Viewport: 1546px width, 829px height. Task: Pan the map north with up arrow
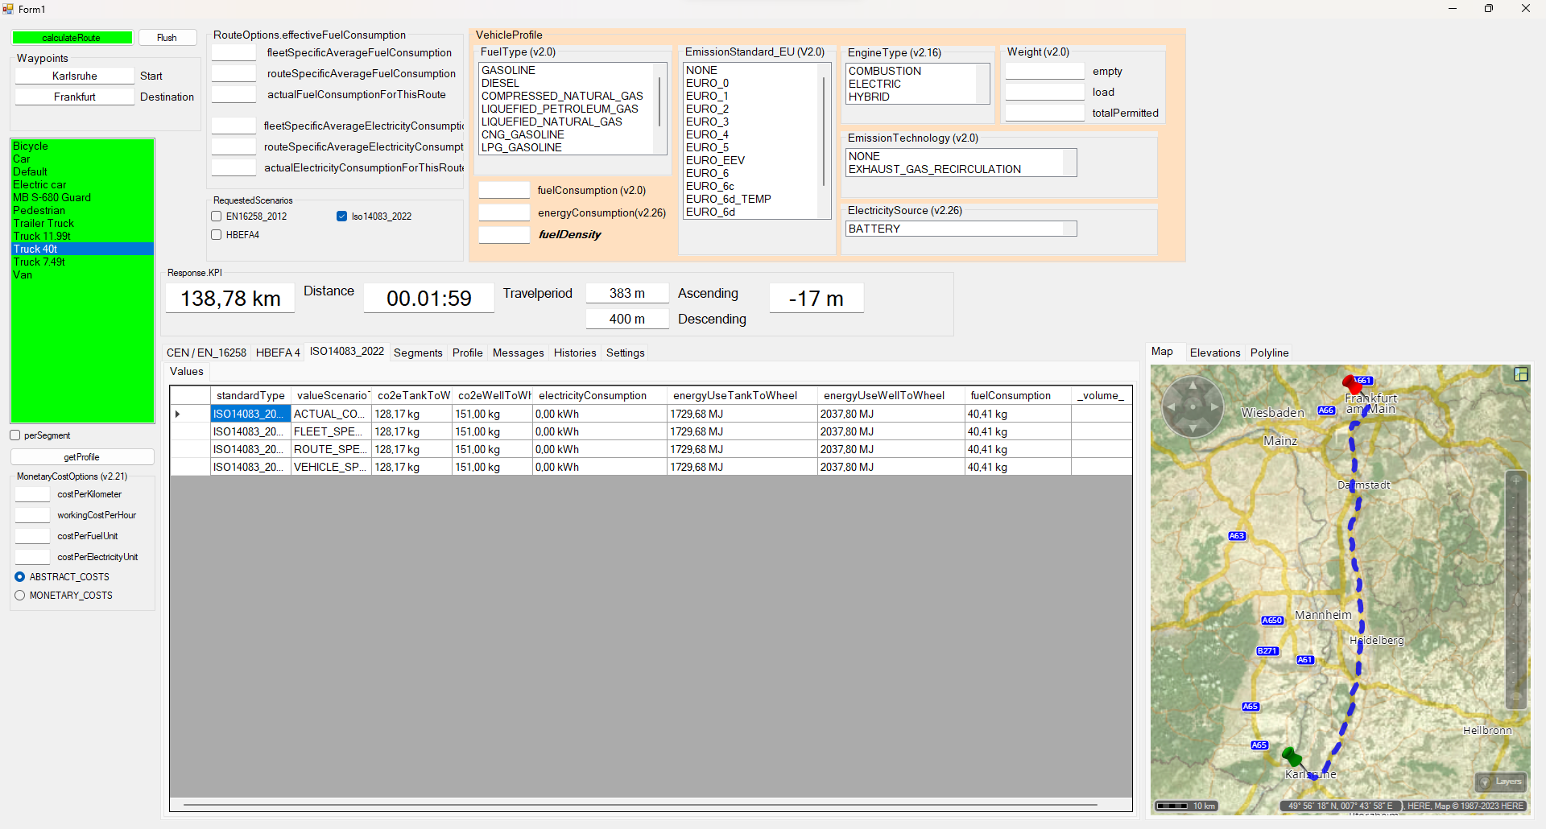click(x=1193, y=387)
